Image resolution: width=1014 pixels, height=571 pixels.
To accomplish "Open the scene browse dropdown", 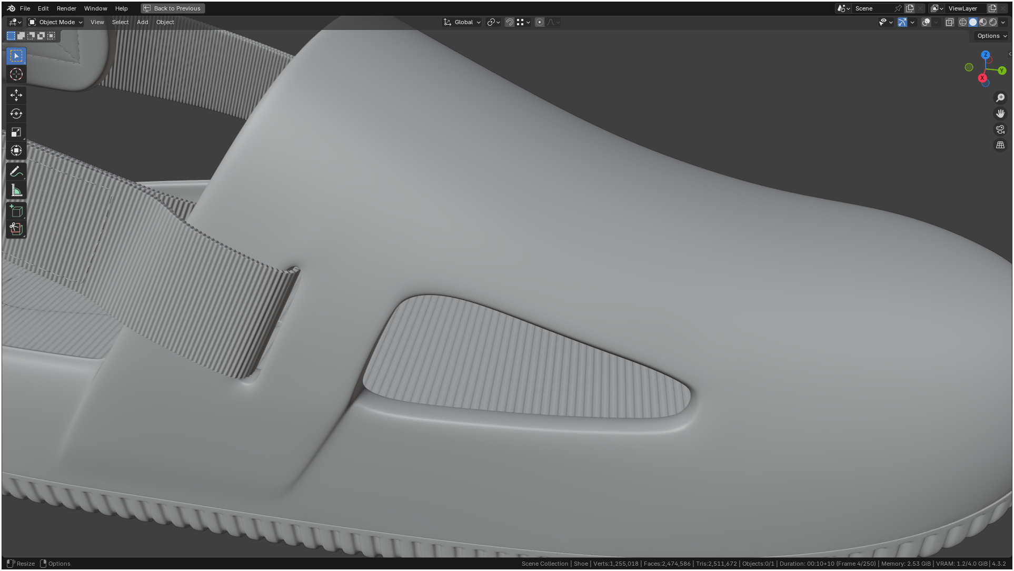I will click(x=844, y=8).
